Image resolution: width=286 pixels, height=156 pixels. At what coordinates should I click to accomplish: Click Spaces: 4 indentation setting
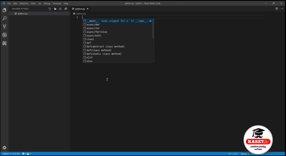pyautogui.click(x=245, y=154)
